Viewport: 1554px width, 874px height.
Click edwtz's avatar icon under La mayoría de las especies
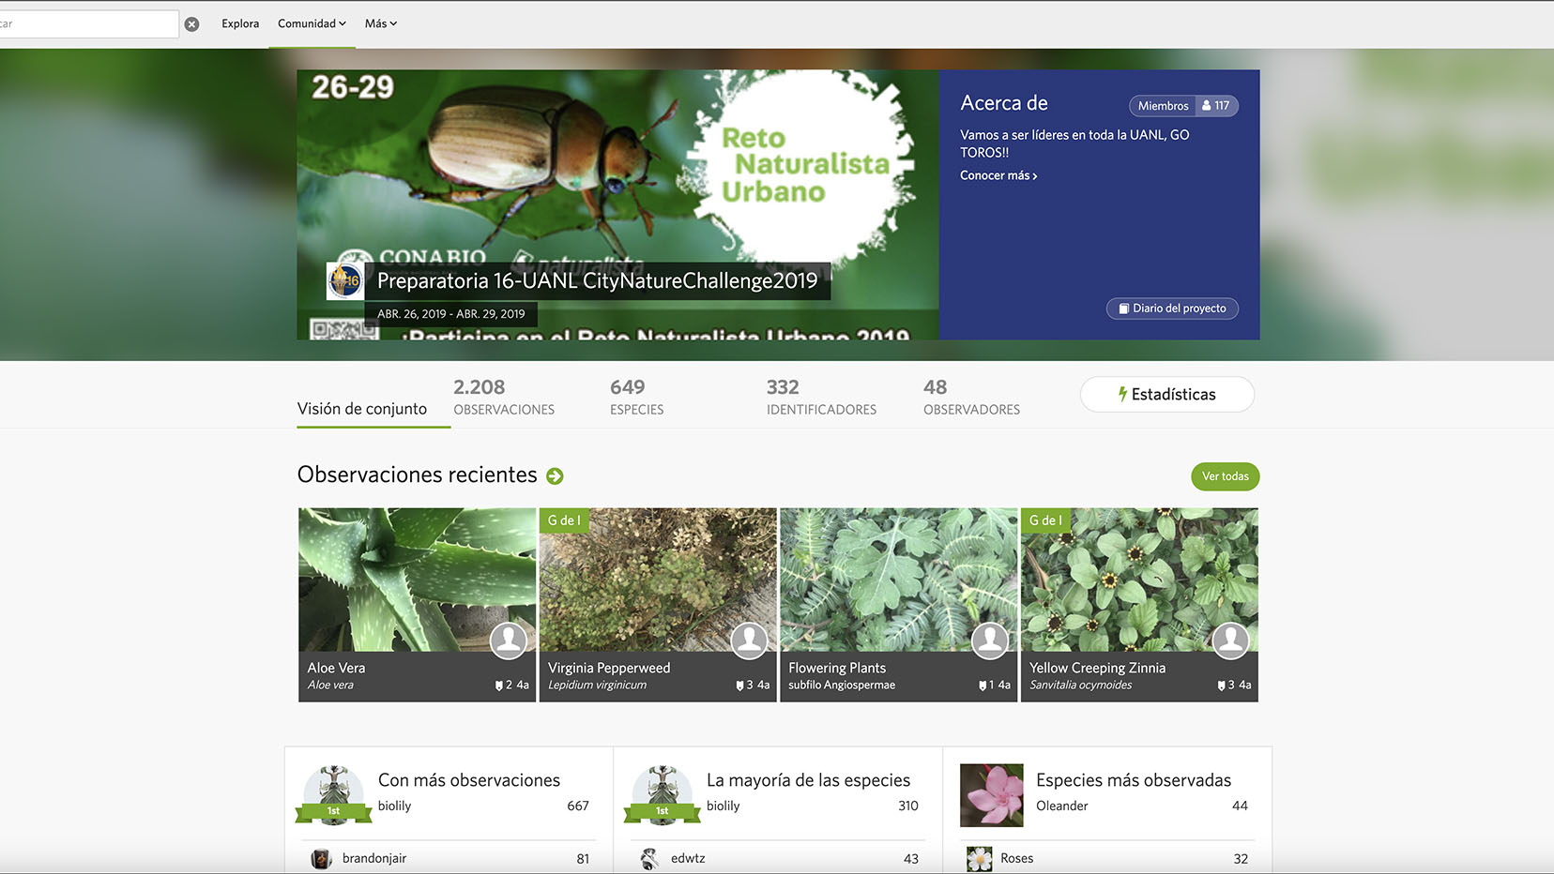[x=648, y=858]
